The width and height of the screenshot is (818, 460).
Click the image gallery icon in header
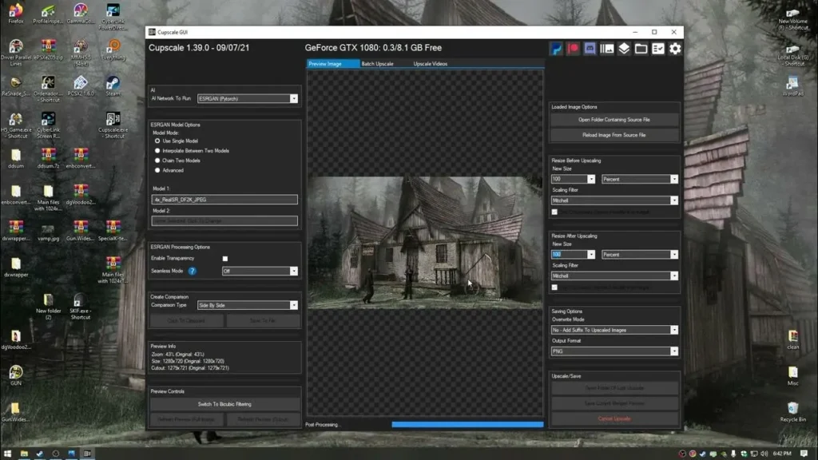[607, 49]
